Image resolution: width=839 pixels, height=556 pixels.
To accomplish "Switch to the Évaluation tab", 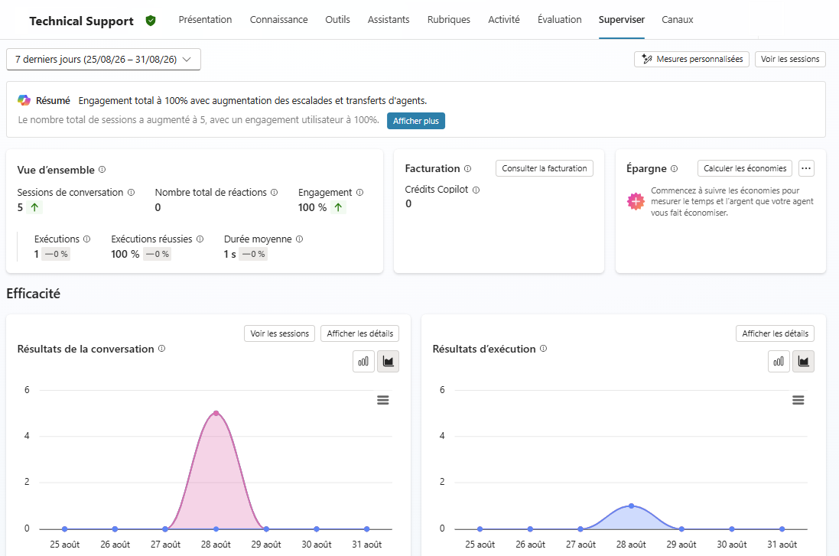I will pyautogui.click(x=559, y=20).
